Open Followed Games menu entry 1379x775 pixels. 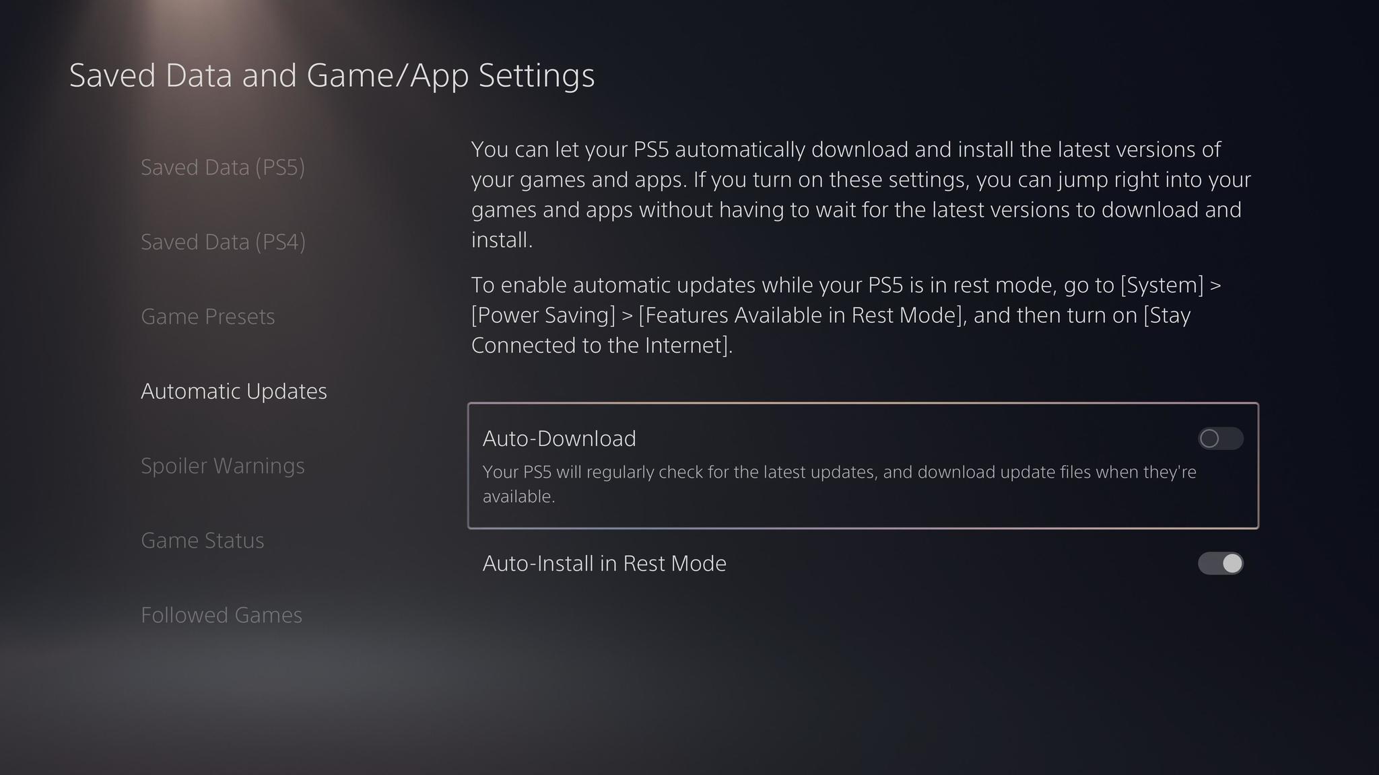point(222,615)
